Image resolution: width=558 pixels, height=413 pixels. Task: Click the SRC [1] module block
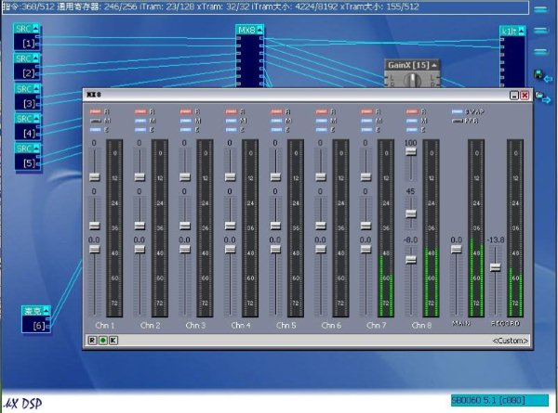coord(28,36)
